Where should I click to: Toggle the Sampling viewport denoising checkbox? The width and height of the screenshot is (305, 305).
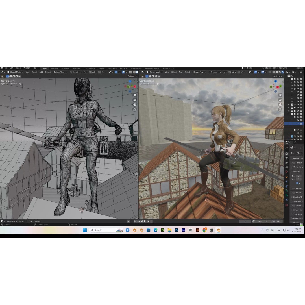tap(297, 183)
